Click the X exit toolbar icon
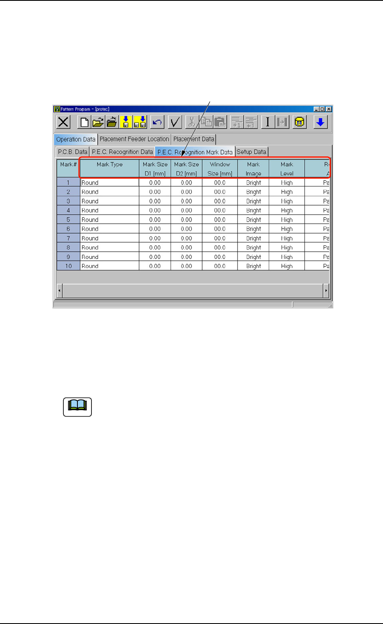 pos(63,122)
